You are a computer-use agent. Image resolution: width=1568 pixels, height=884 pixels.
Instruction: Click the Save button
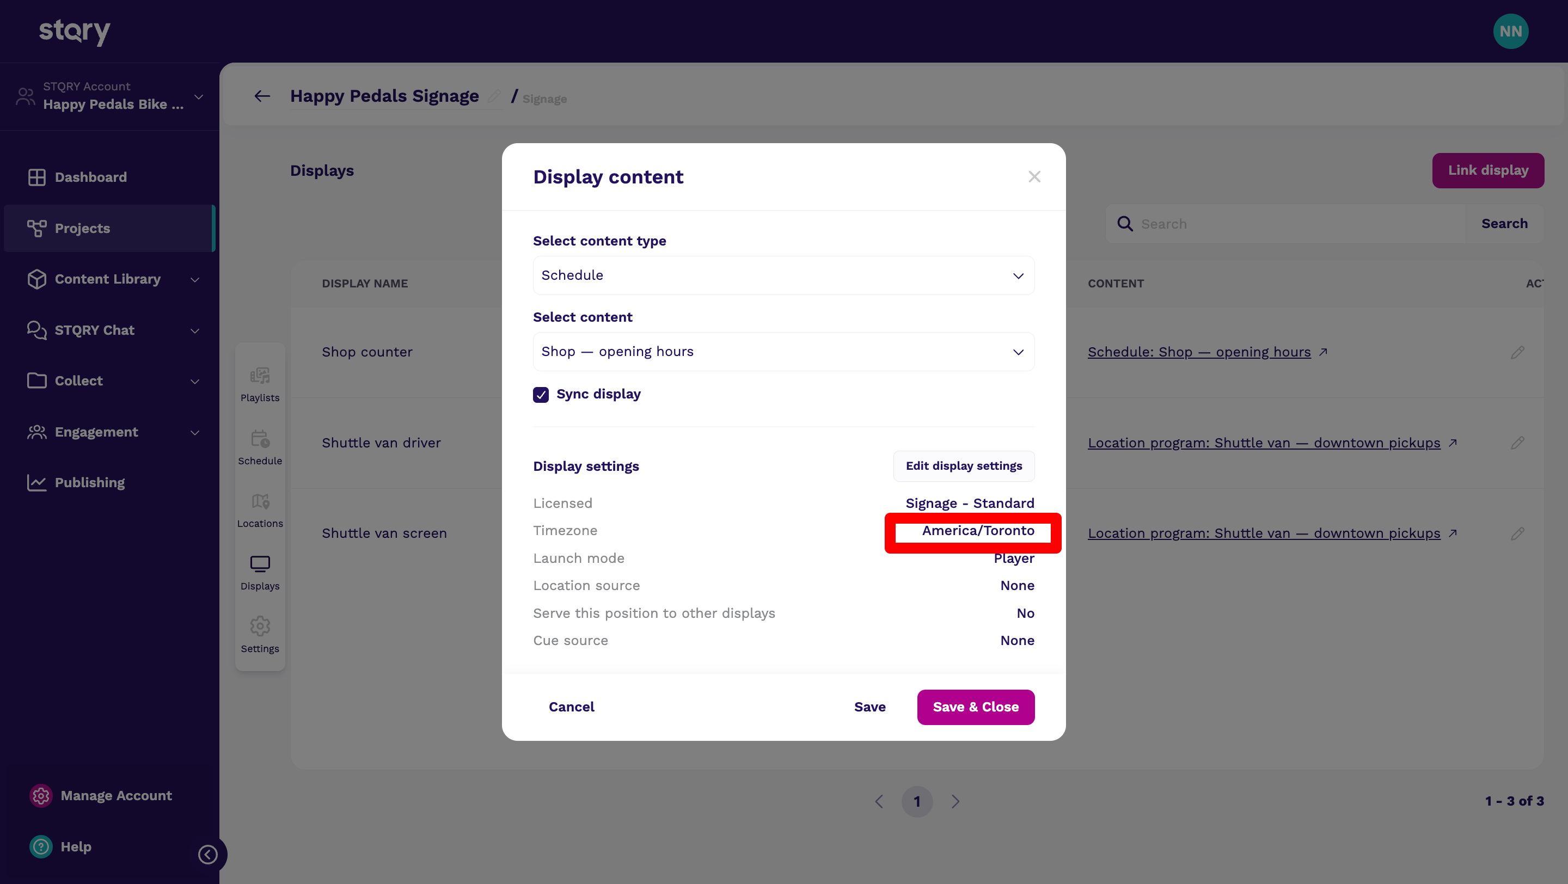[x=869, y=707]
